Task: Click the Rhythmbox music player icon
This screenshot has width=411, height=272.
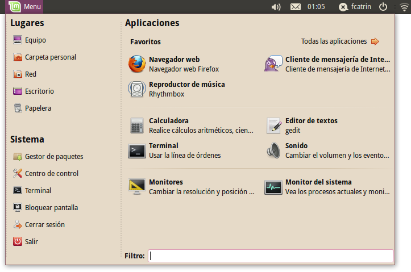Action: (137, 89)
